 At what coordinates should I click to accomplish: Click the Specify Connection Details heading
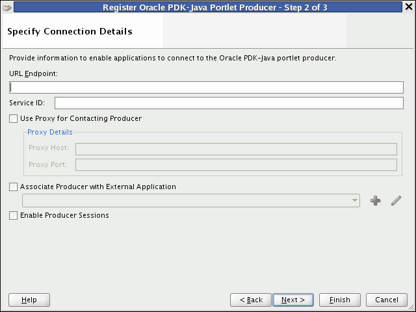pos(70,31)
